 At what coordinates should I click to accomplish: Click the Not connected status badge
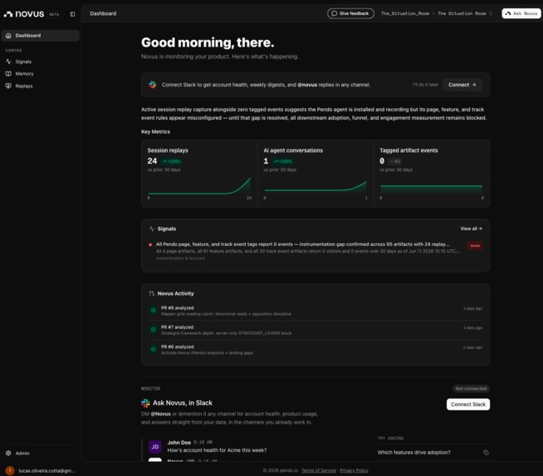point(471,389)
